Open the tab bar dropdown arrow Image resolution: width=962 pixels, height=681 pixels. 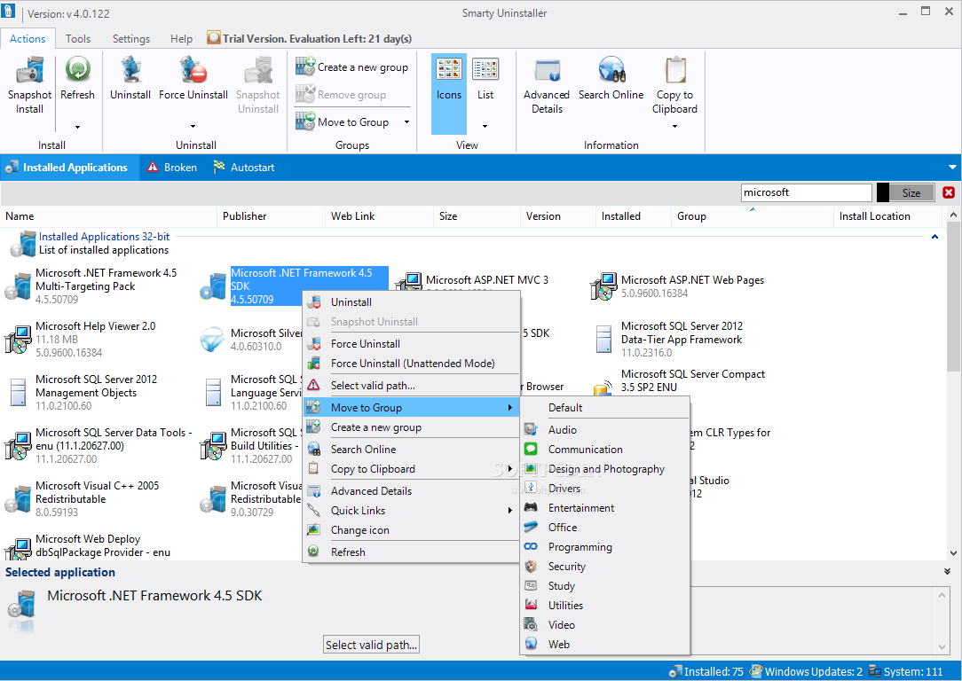tap(952, 168)
